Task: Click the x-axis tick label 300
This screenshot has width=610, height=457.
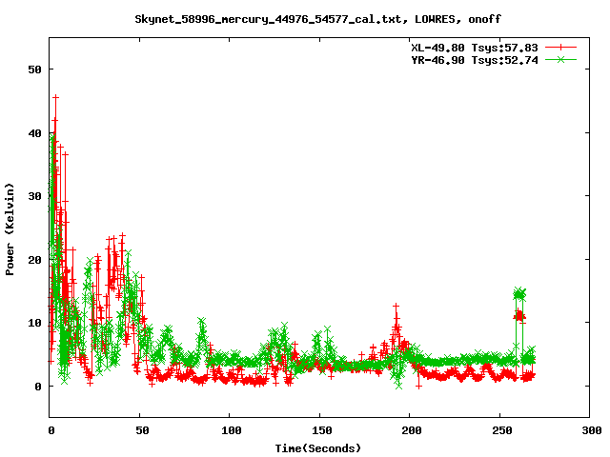Action: pyautogui.click(x=592, y=430)
